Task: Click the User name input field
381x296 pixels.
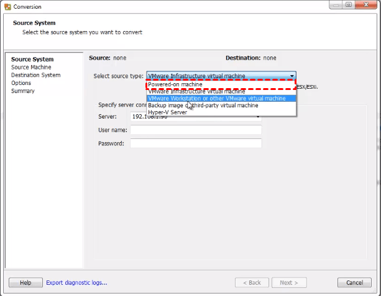Action: click(x=196, y=130)
